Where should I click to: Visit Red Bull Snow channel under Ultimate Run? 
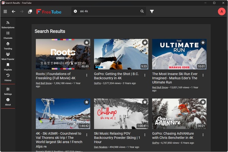(160, 87)
